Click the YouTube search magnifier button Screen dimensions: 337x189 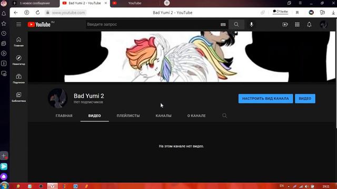click(236, 25)
